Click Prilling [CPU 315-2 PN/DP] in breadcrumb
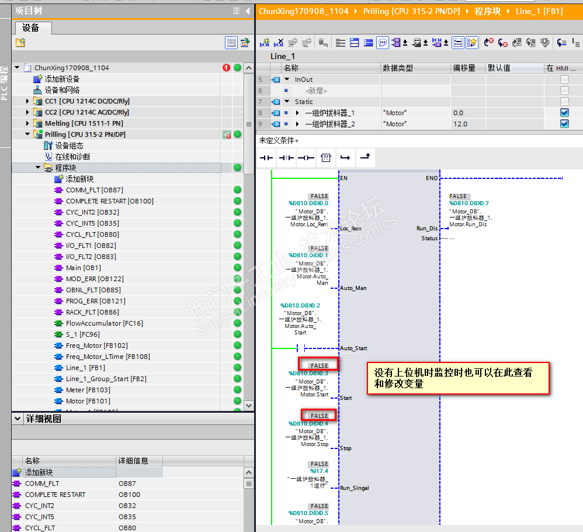Viewport: 583px width, 532px height. (412, 11)
